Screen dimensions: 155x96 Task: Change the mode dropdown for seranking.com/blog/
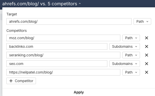(x=131, y=55)
